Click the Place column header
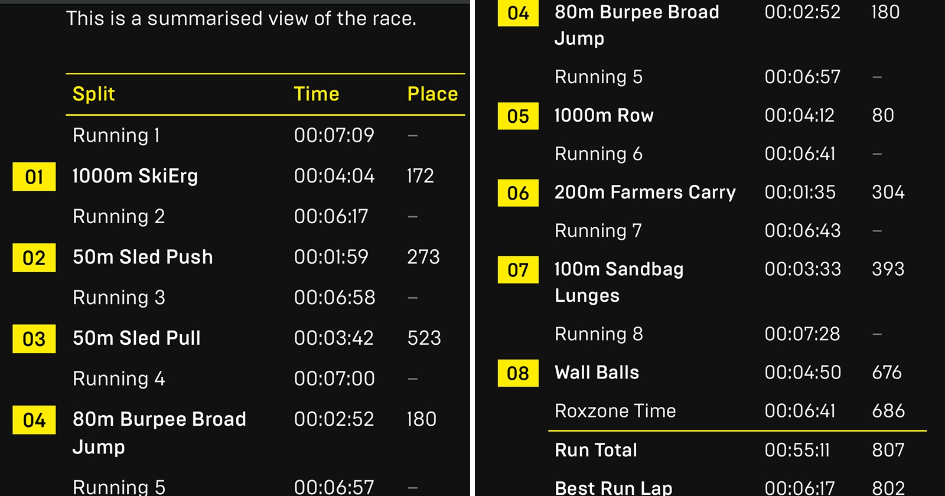Viewport: 945px width, 496px height. [432, 94]
